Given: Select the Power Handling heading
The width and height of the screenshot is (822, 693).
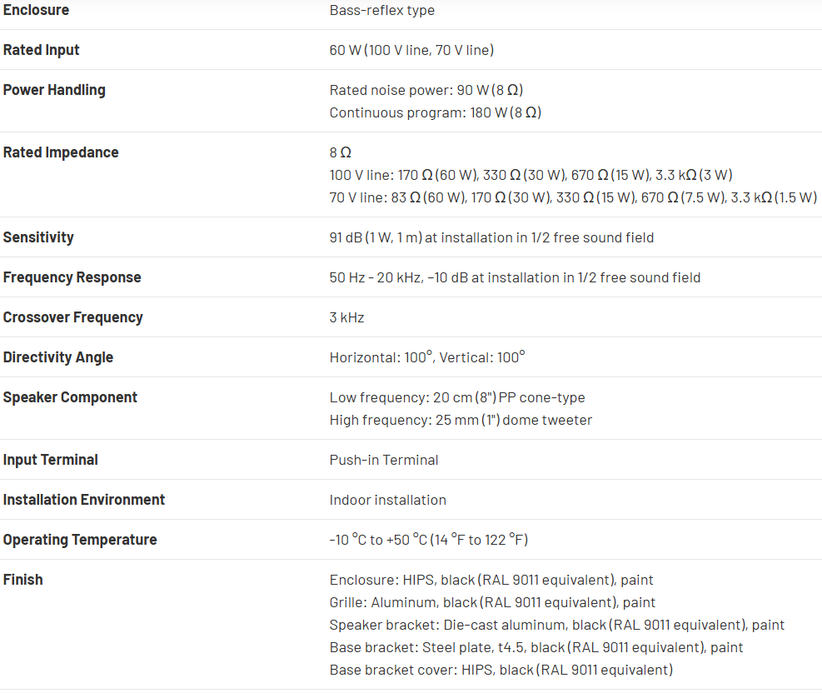Looking at the screenshot, I should (x=54, y=90).
